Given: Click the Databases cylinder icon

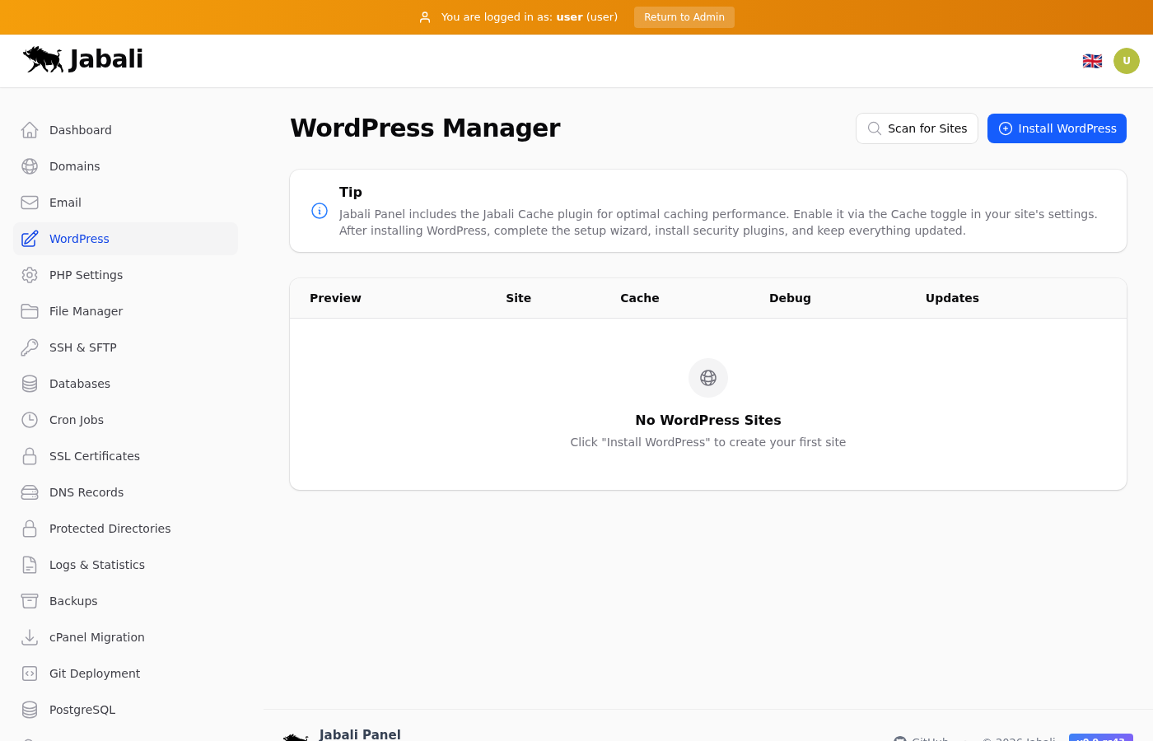Looking at the screenshot, I should coord(30,384).
